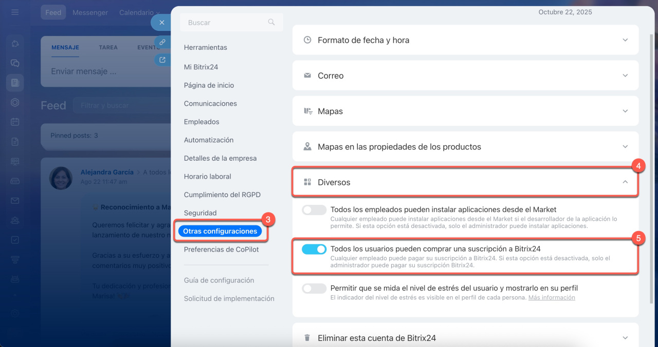Expand the Correo section
658x347 pixels.
pos(625,75)
